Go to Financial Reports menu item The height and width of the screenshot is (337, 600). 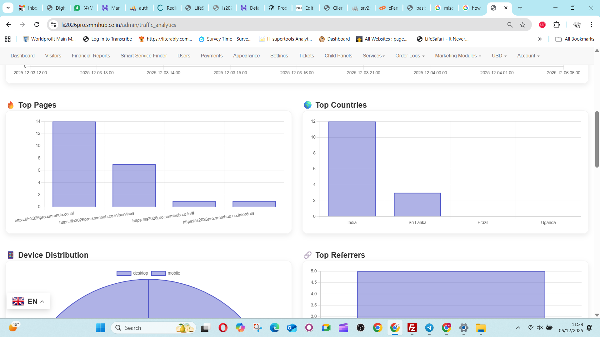[x=91, y=56]
